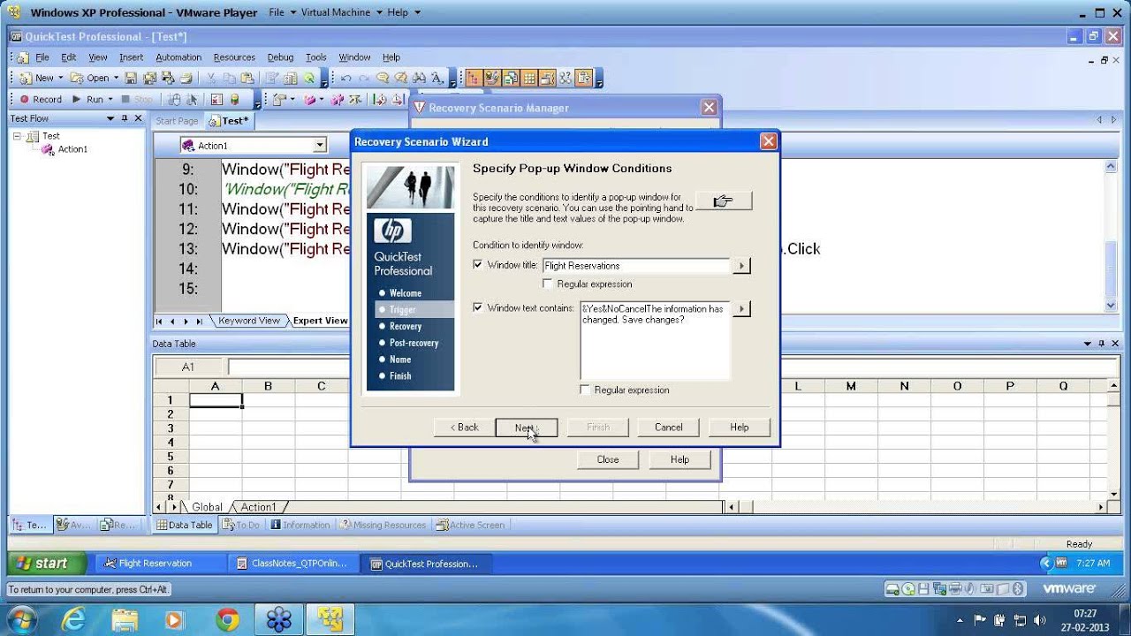The height and width of the screenshot is (636, 1131).
Task: Toggle the Test Flow pane toolbar icon
Action: [x=473, y=78]
